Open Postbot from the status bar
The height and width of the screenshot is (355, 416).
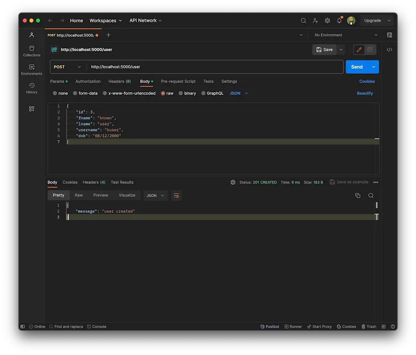270,326
